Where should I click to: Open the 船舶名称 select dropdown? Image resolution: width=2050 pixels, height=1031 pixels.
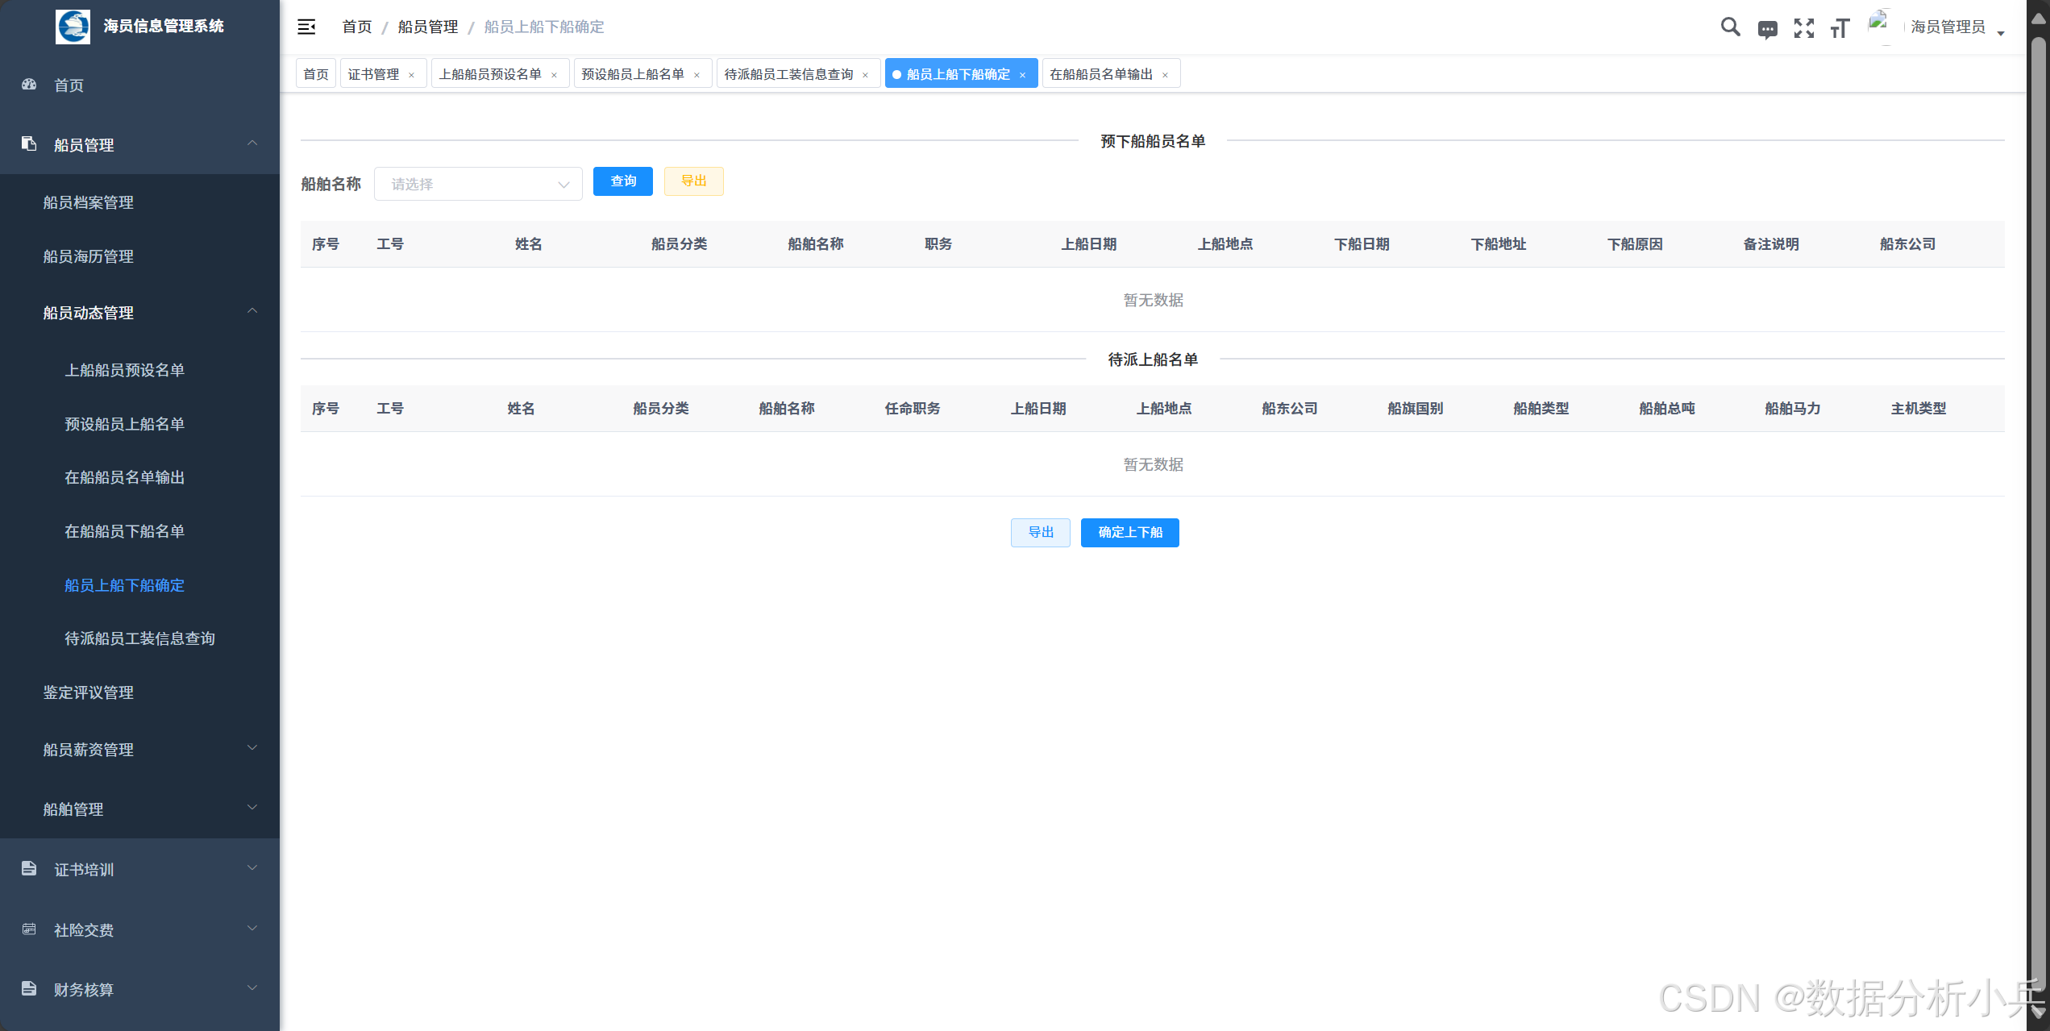[478, 184]
